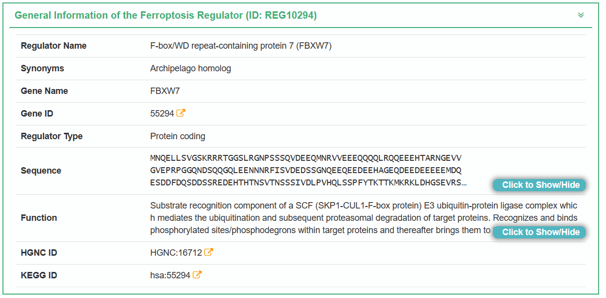Click the Regulator Name row label
The image size is (606, 298).
[54, 46]
